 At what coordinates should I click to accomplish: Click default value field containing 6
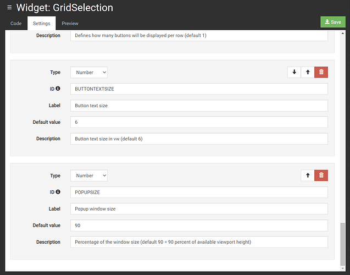[199, 122]
